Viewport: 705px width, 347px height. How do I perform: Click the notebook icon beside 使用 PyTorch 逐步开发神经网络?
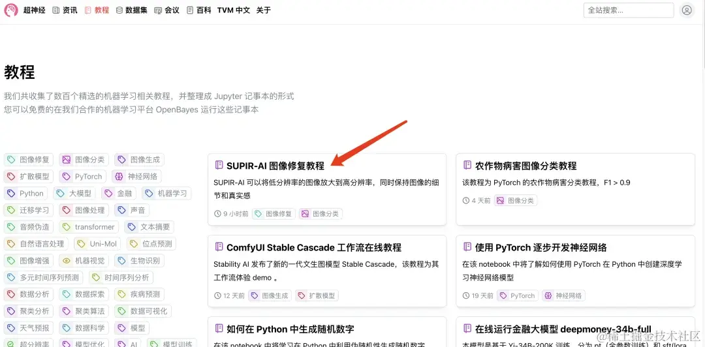(x=467, y=247)
